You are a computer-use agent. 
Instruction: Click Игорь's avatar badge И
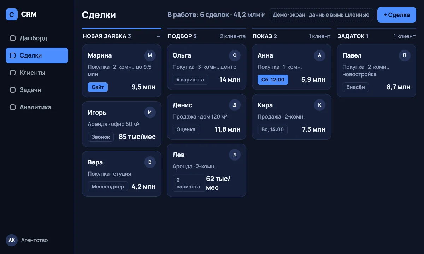pyautogui.click(x=150, y=113)
